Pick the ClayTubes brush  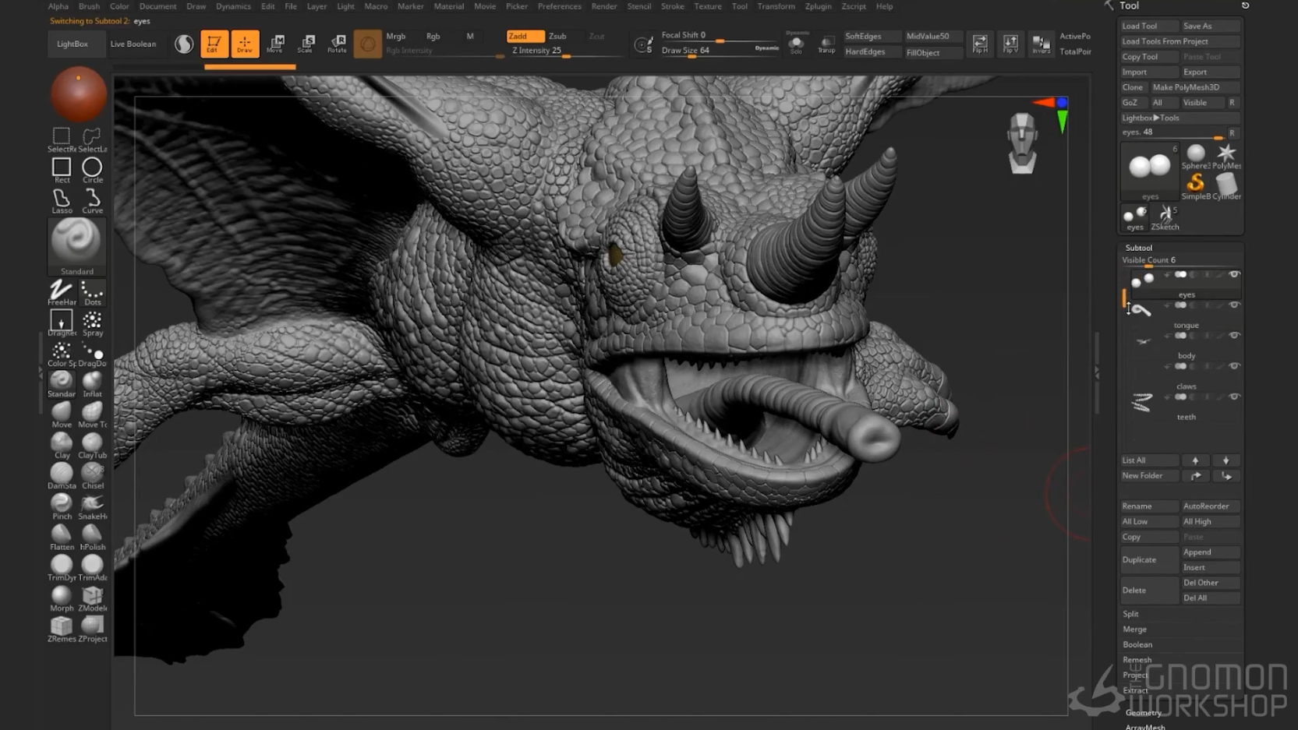92,443
